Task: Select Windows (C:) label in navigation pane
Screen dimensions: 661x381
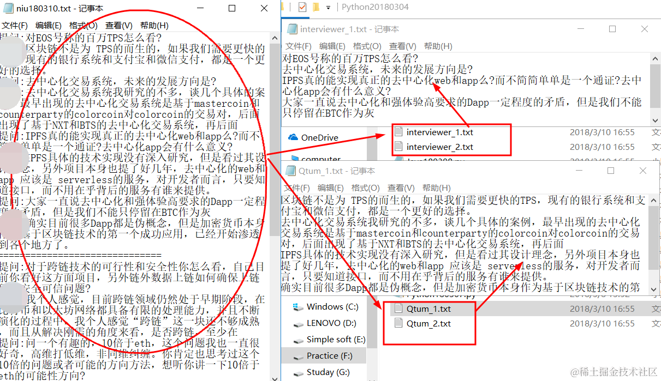Action: [x=332, y=306]
